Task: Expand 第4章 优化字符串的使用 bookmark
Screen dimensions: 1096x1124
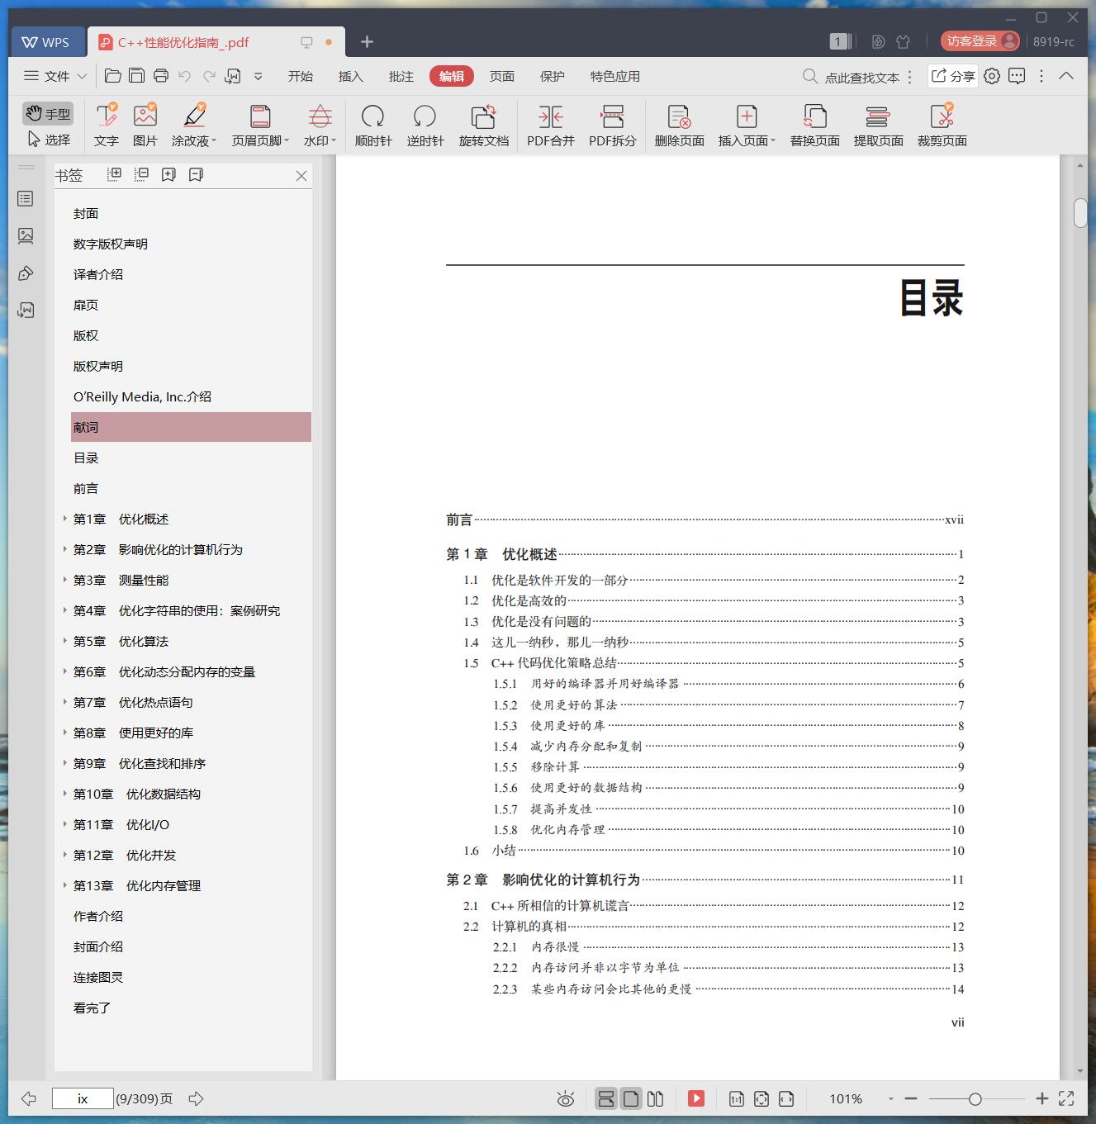Action: (x=65, y=610)
